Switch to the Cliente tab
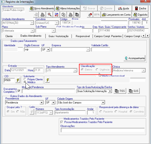The image size is (151, 144). pos(9,36)
